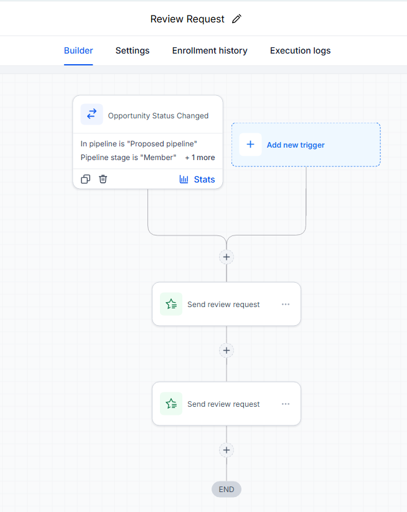Open options menu of first Send review request
Viewport: 407px width, 512px height.
(286, 305)
